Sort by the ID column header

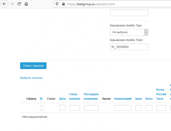coord(41,99)
